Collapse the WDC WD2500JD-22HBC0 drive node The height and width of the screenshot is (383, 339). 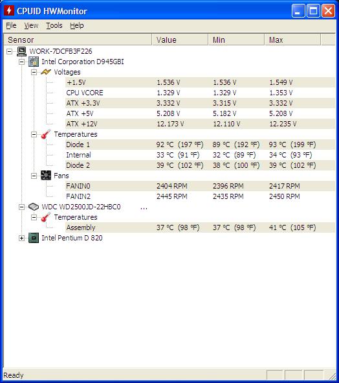coord(22,207)
